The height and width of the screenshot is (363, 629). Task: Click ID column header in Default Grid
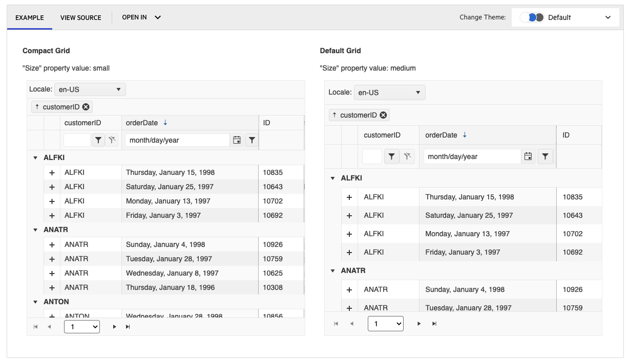579,135
